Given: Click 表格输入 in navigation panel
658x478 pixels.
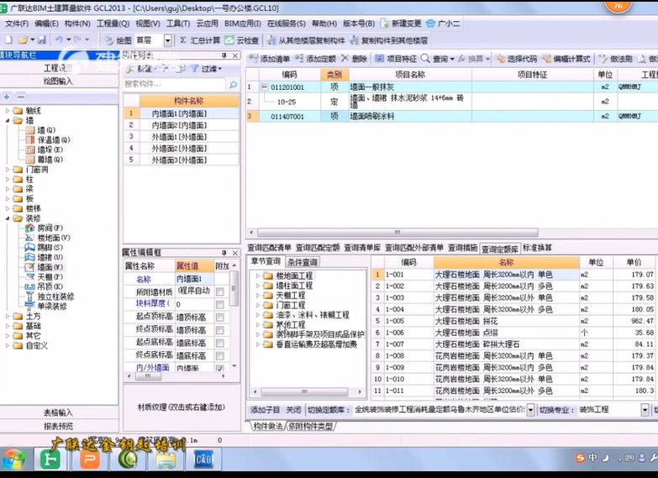Looking at the screenshot, I should (x=58, y=412).
